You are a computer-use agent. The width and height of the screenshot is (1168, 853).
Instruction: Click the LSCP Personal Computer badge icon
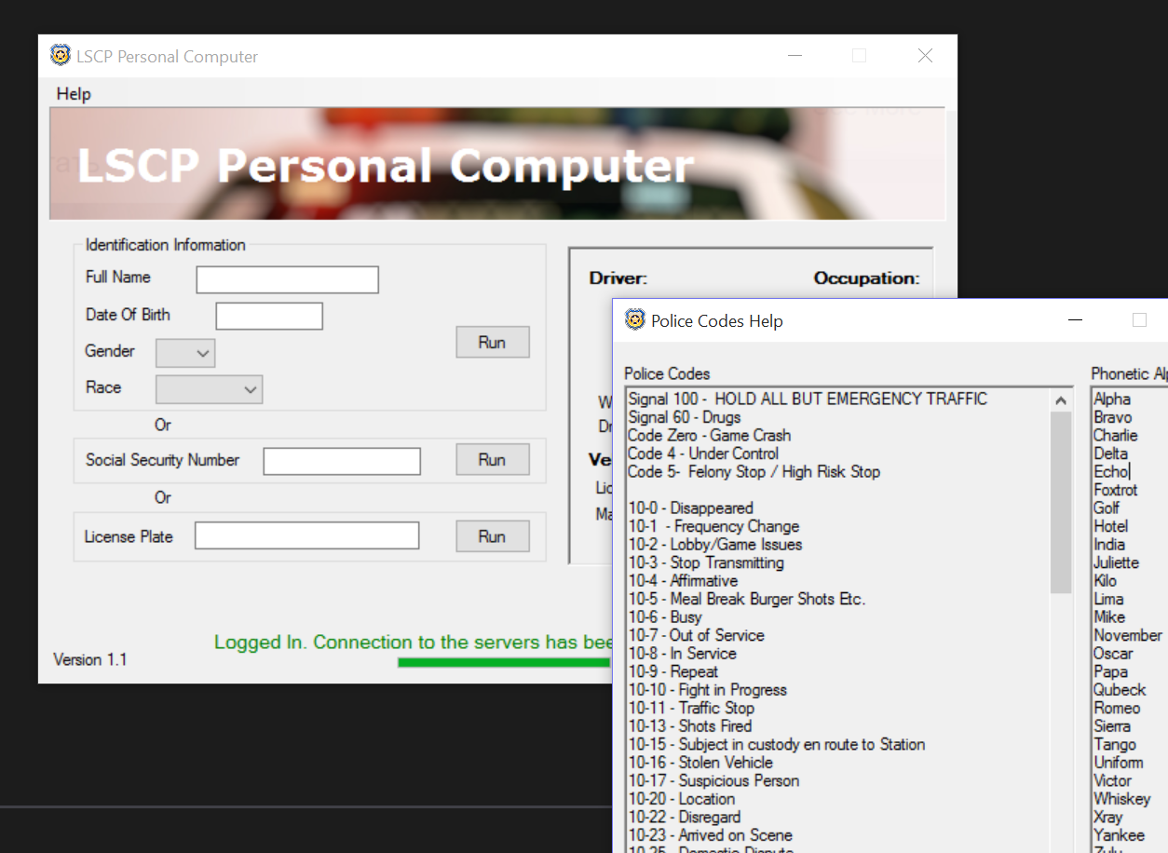[x=61, y=56]
